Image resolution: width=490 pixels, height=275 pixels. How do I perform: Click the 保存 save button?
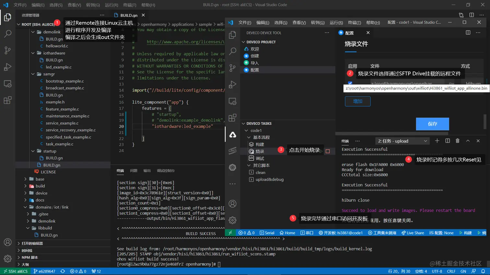(x=432, y=124)
